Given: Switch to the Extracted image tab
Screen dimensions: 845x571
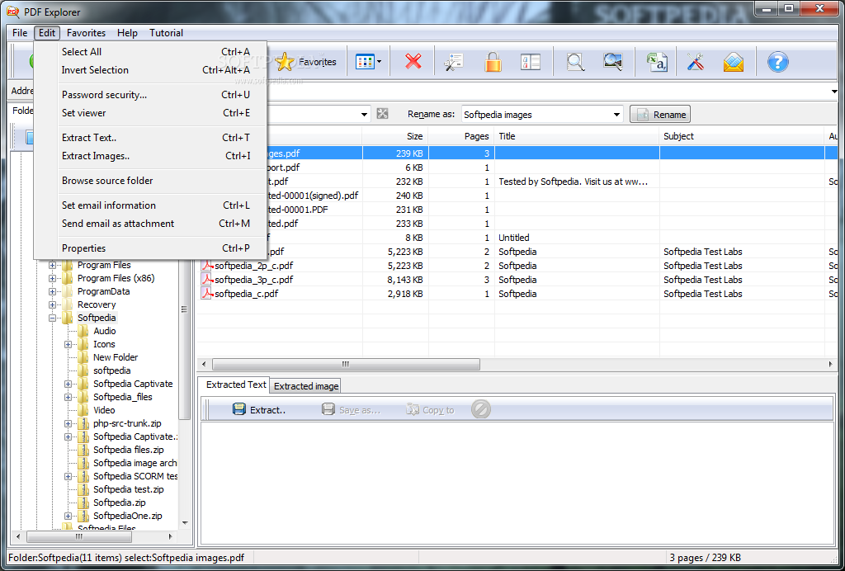Looking at the screenshot, I should click(305, 385).
